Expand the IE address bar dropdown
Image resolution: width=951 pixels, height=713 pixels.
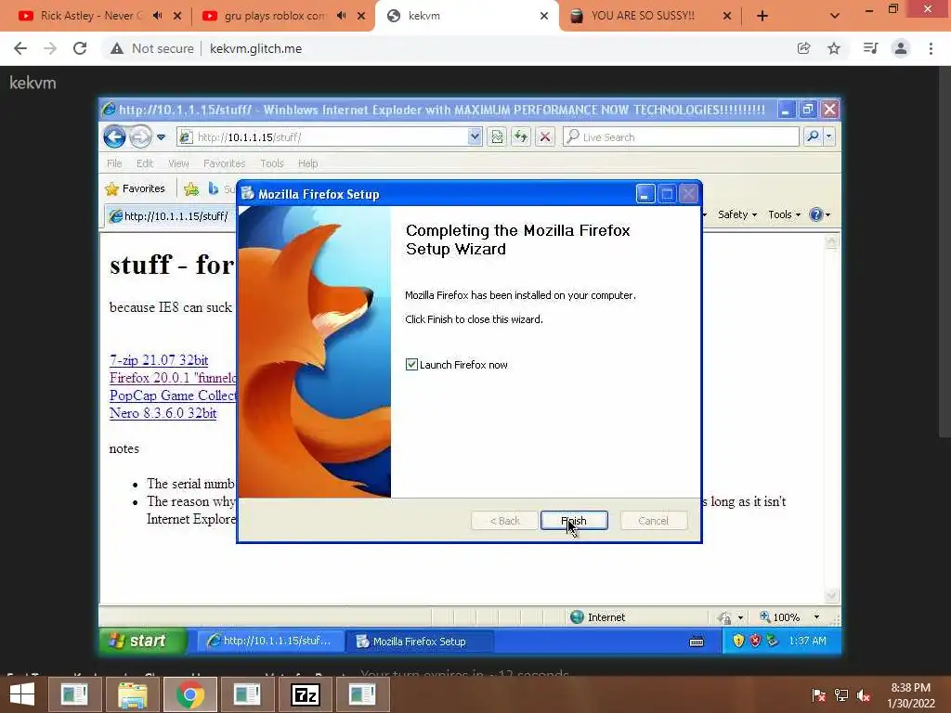[x=475, y=137]
